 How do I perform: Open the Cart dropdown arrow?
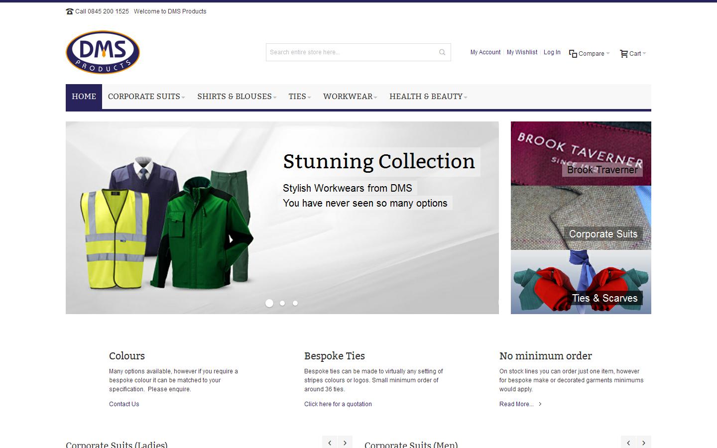pos(644,53)
